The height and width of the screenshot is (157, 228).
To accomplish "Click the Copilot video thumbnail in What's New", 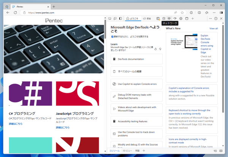I will pos(184,42).
